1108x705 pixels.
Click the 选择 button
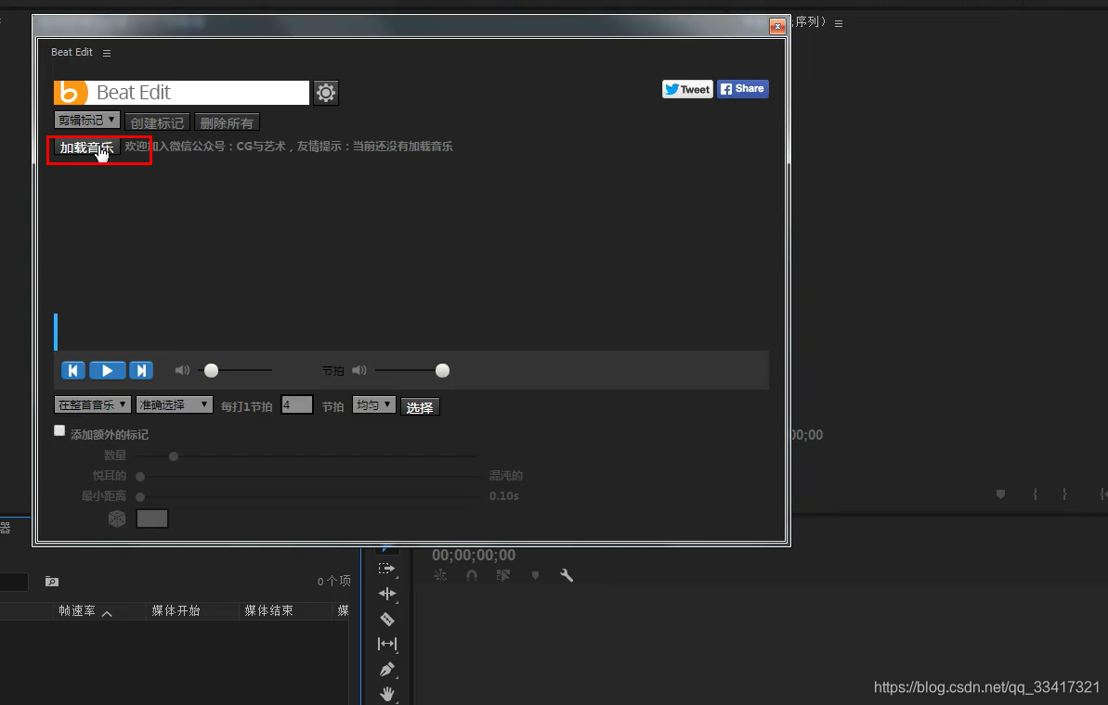420,407
